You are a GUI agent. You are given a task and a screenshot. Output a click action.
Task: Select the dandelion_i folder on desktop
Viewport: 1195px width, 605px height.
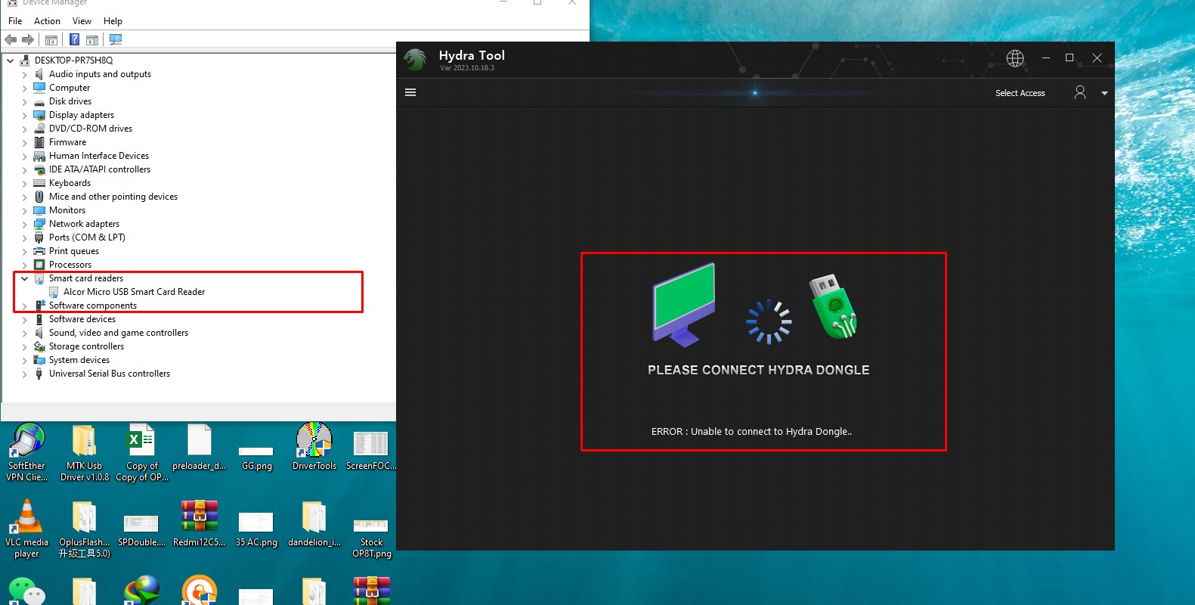click(x=314, y=523)
